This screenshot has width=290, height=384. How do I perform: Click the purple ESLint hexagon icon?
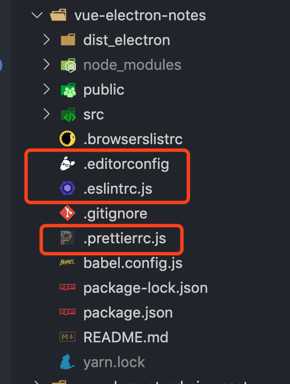tap(67, 188)
